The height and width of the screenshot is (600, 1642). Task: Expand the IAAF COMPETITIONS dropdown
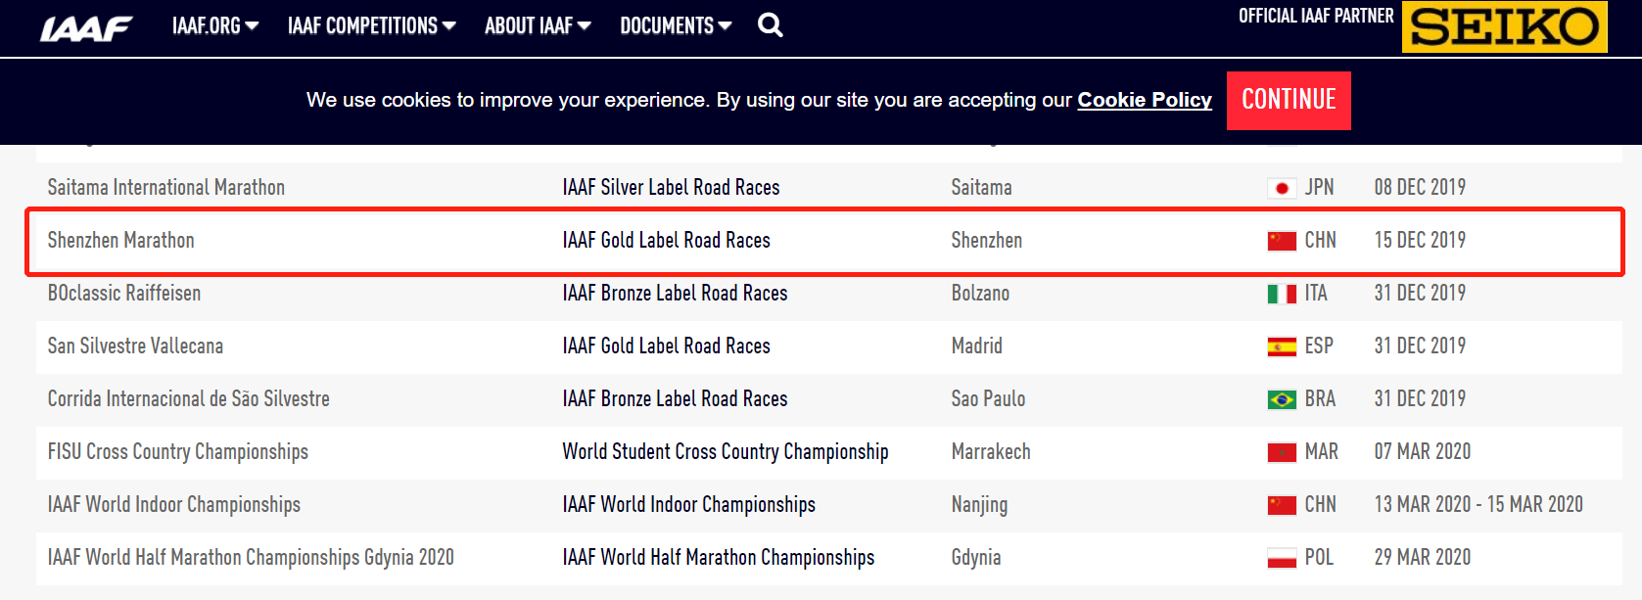(x=372, y=25)
